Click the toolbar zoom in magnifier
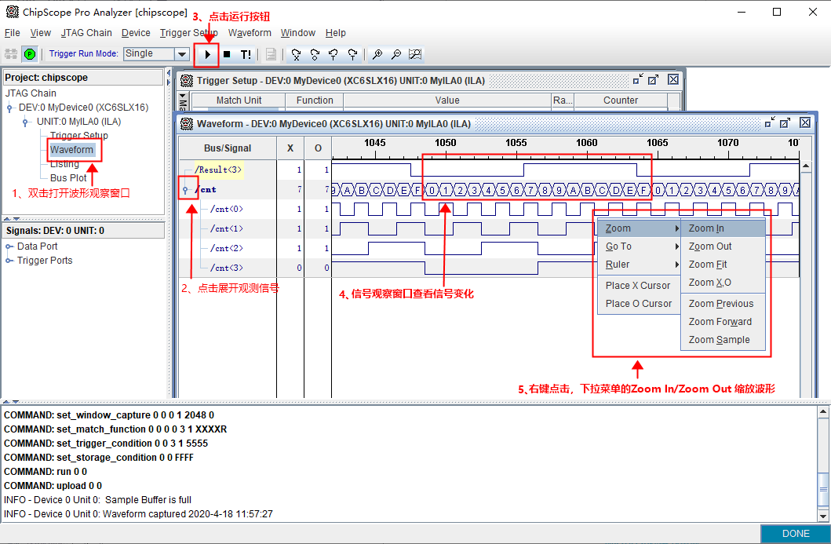The width and height of the screenshot is (831, 544). [x=377, y=54]
